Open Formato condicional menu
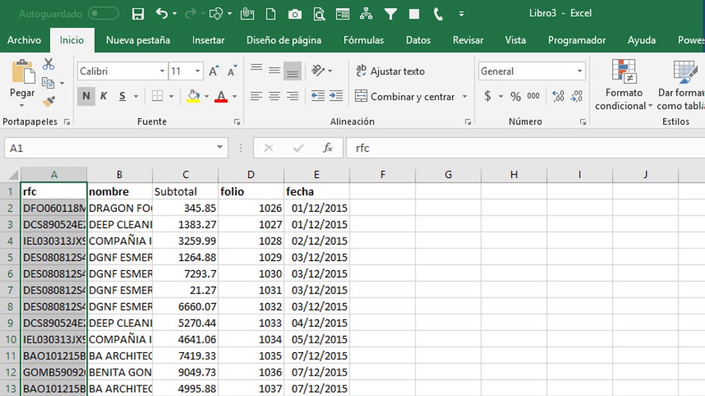 click(624, 85)
